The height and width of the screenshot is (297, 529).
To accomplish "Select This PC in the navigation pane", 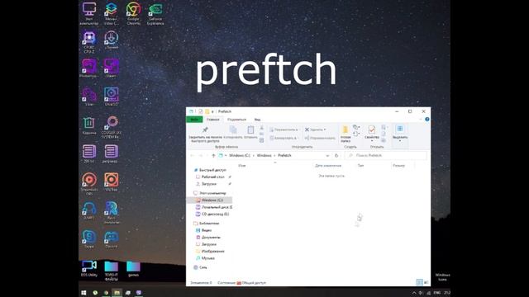I will 209,193.
